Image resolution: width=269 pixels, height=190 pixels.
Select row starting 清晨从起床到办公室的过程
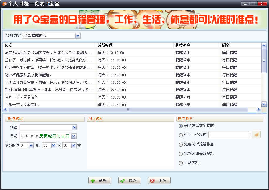(x=132, y=53)
